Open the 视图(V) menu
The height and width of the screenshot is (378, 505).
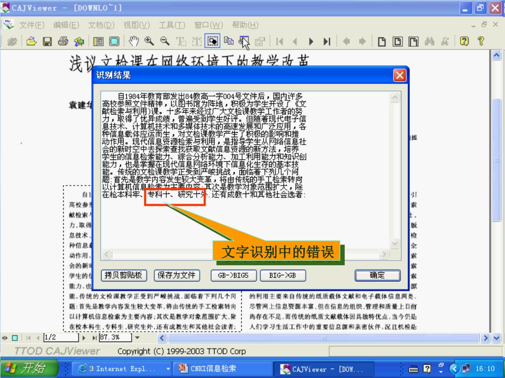137,25
